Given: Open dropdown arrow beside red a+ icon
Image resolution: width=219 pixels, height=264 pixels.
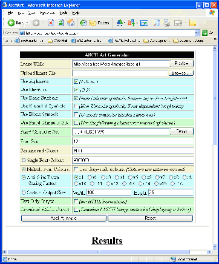Looking at the screenshot, I should 137,23.
